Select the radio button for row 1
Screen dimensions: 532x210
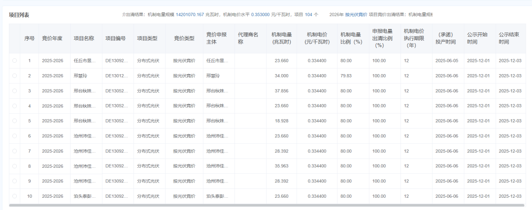tap(15, 60)
